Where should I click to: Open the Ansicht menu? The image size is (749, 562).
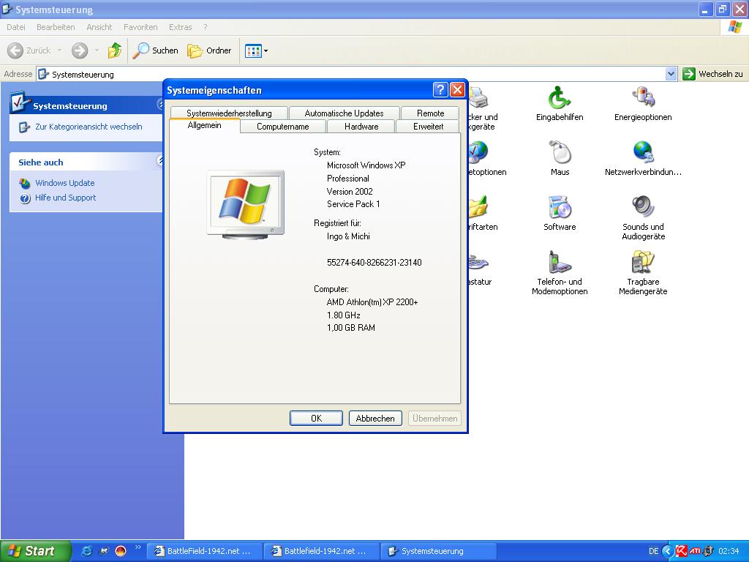tap(99, 27)
